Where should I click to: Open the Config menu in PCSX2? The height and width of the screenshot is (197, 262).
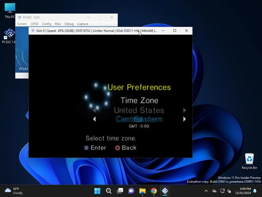(x=47, y=24)
